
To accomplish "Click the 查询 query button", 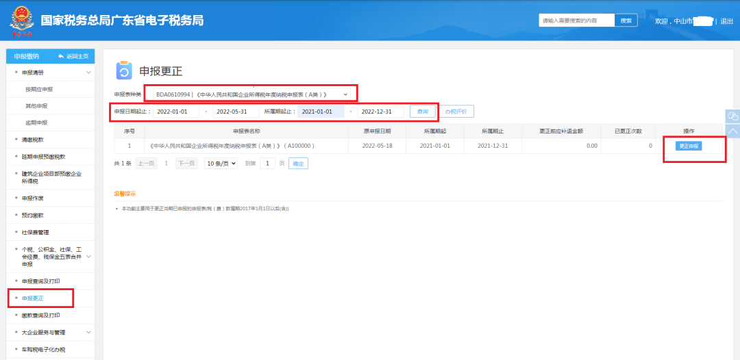I will 422,111.
